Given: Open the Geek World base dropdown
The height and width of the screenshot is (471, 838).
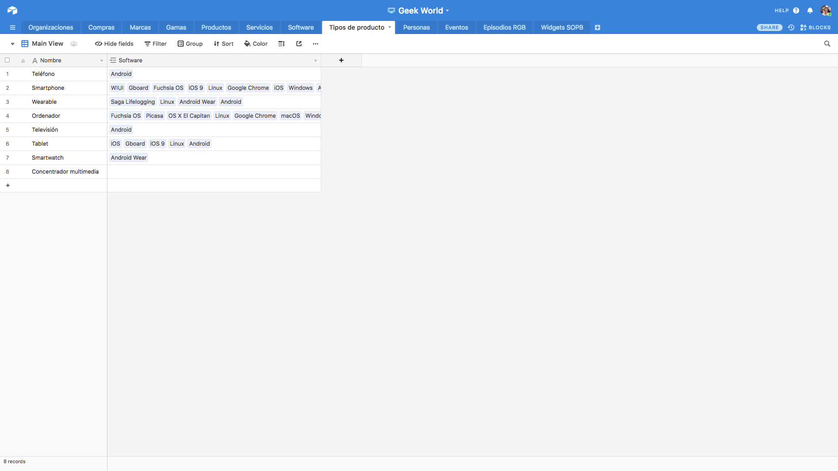Looking at the screenshot, I should click(447, 10).
